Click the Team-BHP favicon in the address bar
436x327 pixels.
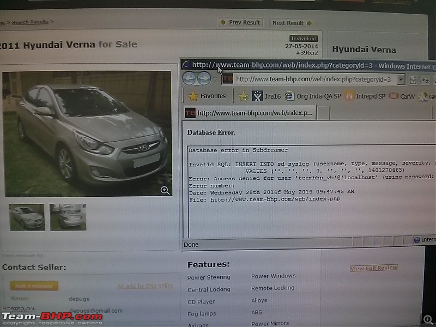point(228,78)
